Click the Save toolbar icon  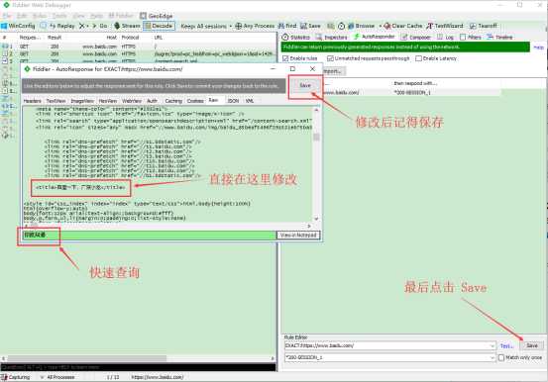[x=310, y=26]
